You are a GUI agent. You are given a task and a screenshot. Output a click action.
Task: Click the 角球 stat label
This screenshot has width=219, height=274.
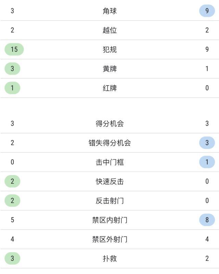[x=109, y=11]
